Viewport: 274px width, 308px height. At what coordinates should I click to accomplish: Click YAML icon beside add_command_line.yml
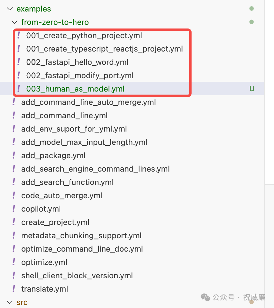click(14, 115)
